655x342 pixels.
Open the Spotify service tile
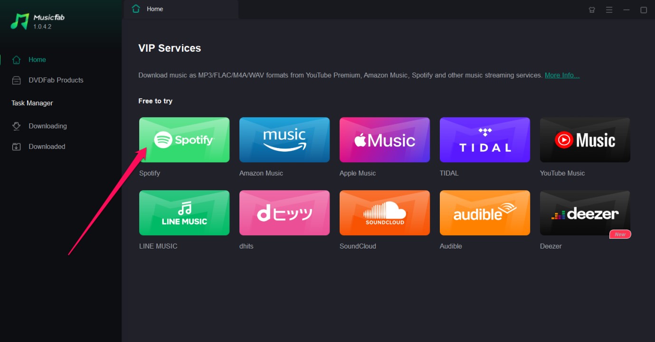click(184, 140)
